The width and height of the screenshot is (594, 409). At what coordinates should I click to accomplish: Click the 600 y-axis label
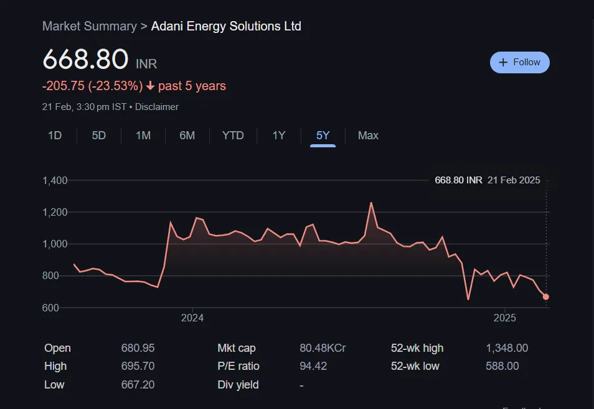click(50, 308)
